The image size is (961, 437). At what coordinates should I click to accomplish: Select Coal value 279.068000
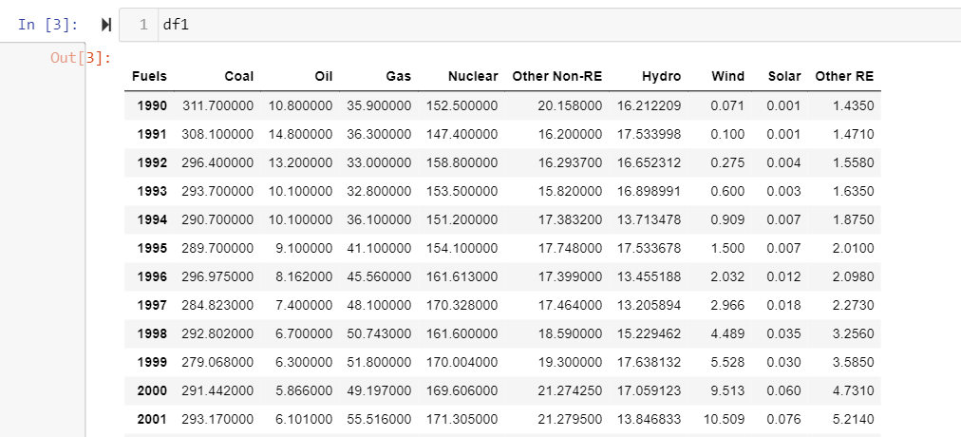pos(217,362)
